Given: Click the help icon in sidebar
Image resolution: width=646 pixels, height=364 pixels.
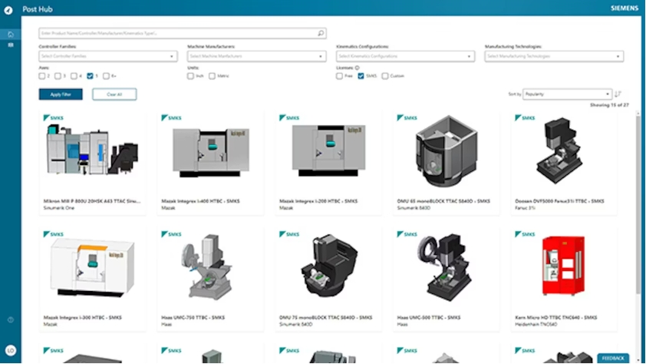Looking at the screenshot, I should tap(11, 319).
